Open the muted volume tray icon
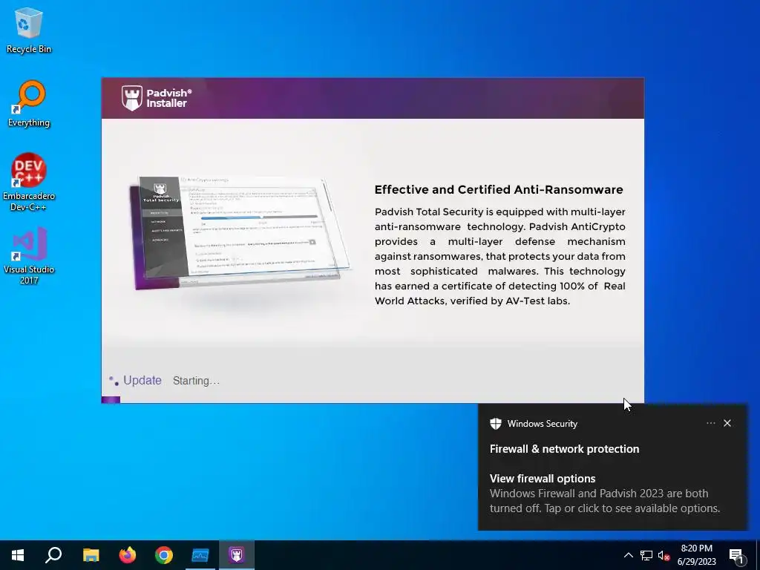The width and height of the screenshot is (760, 570). coord(664,555)
